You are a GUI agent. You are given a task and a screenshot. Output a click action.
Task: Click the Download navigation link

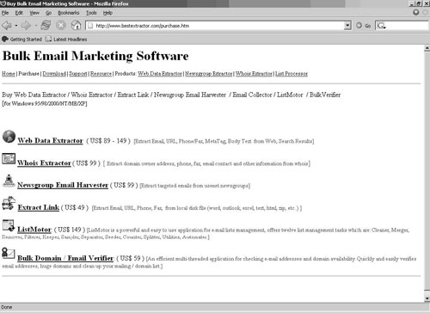pyautogui.click(x=54, y=74)
